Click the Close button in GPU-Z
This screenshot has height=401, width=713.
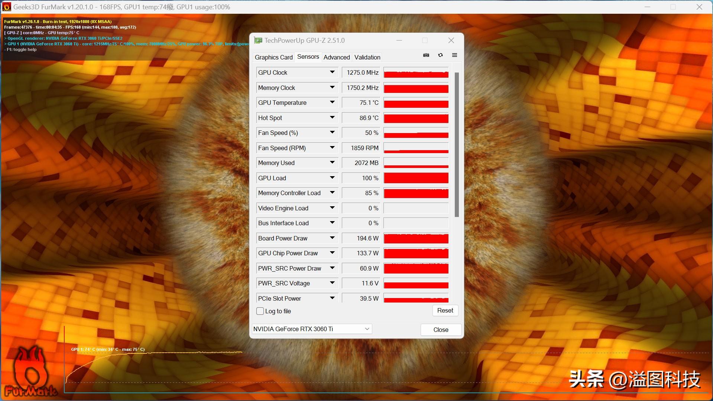click(441, 330)
